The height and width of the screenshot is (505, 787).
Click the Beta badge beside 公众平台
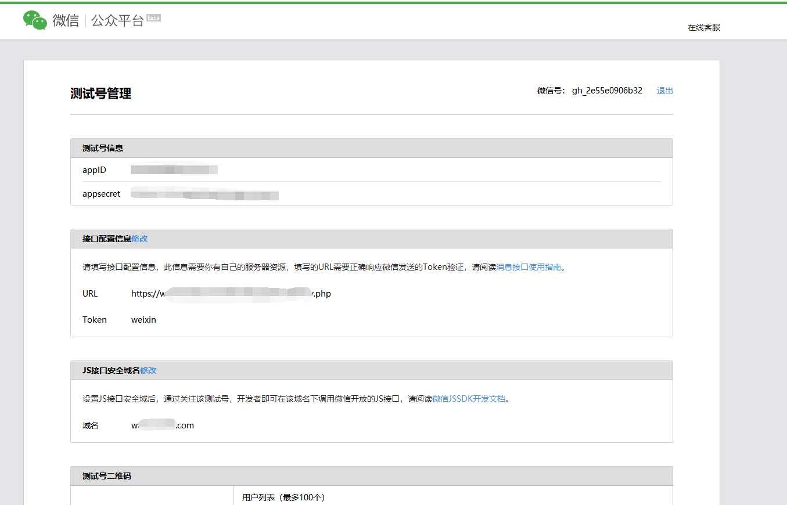click(153, 17)
